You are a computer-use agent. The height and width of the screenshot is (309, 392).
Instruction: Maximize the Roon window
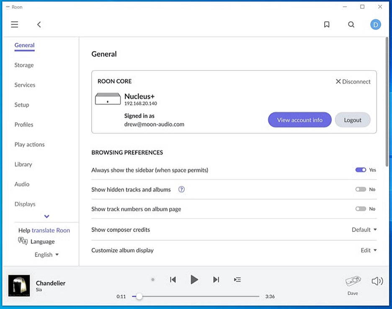(362, 7)
